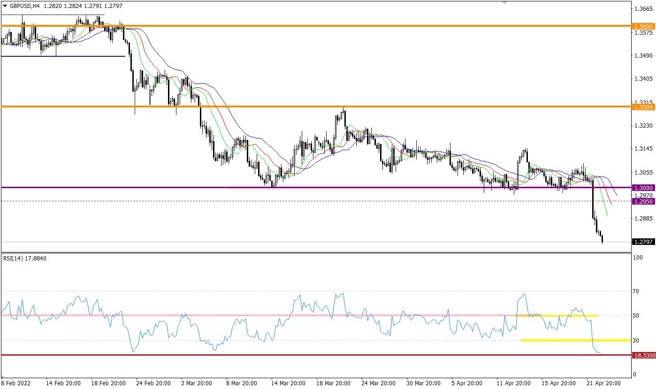Click the purple 1.2950 level tag
The width and height of the screenshot is (656, 389).
click(643, 201)
